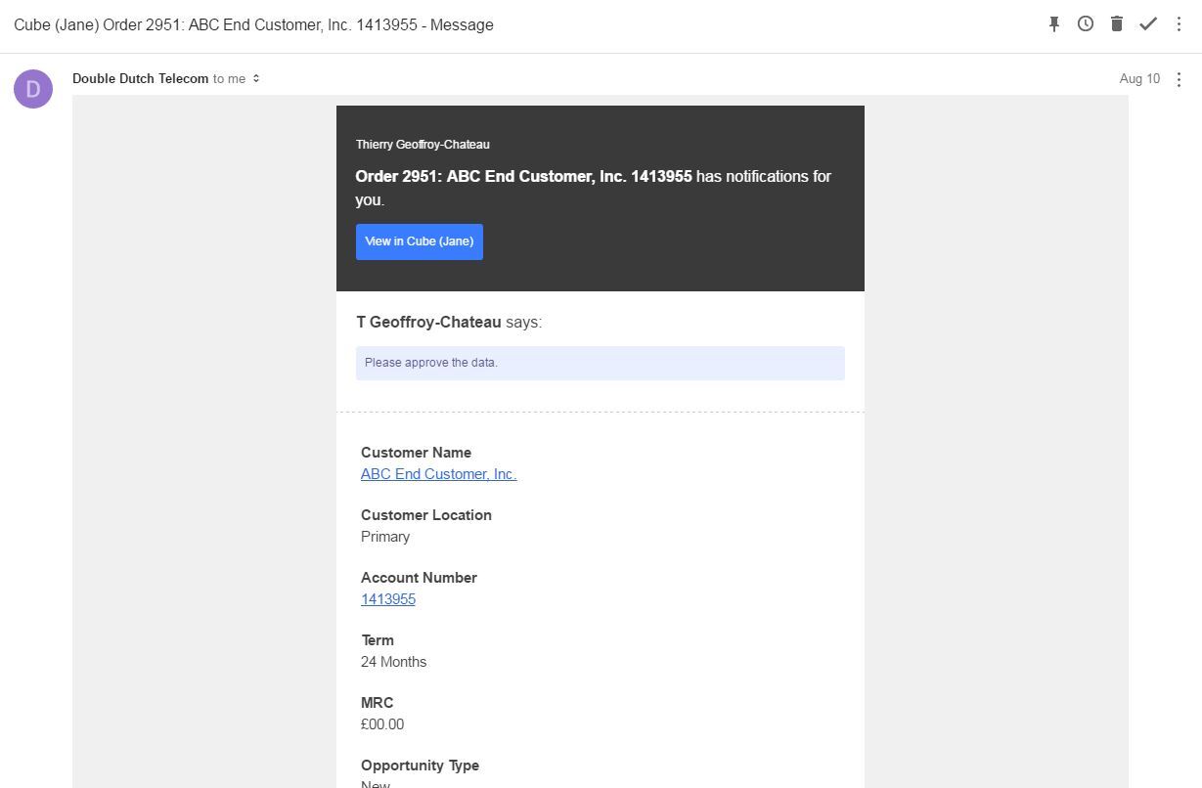
Task: Click the sender name Double Dutch Telecom
Action: (x=140, y=79)
